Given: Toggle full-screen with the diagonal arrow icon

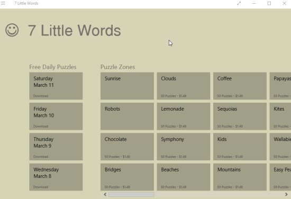Looking at the screenshot, I should click(x=239, y=3).
